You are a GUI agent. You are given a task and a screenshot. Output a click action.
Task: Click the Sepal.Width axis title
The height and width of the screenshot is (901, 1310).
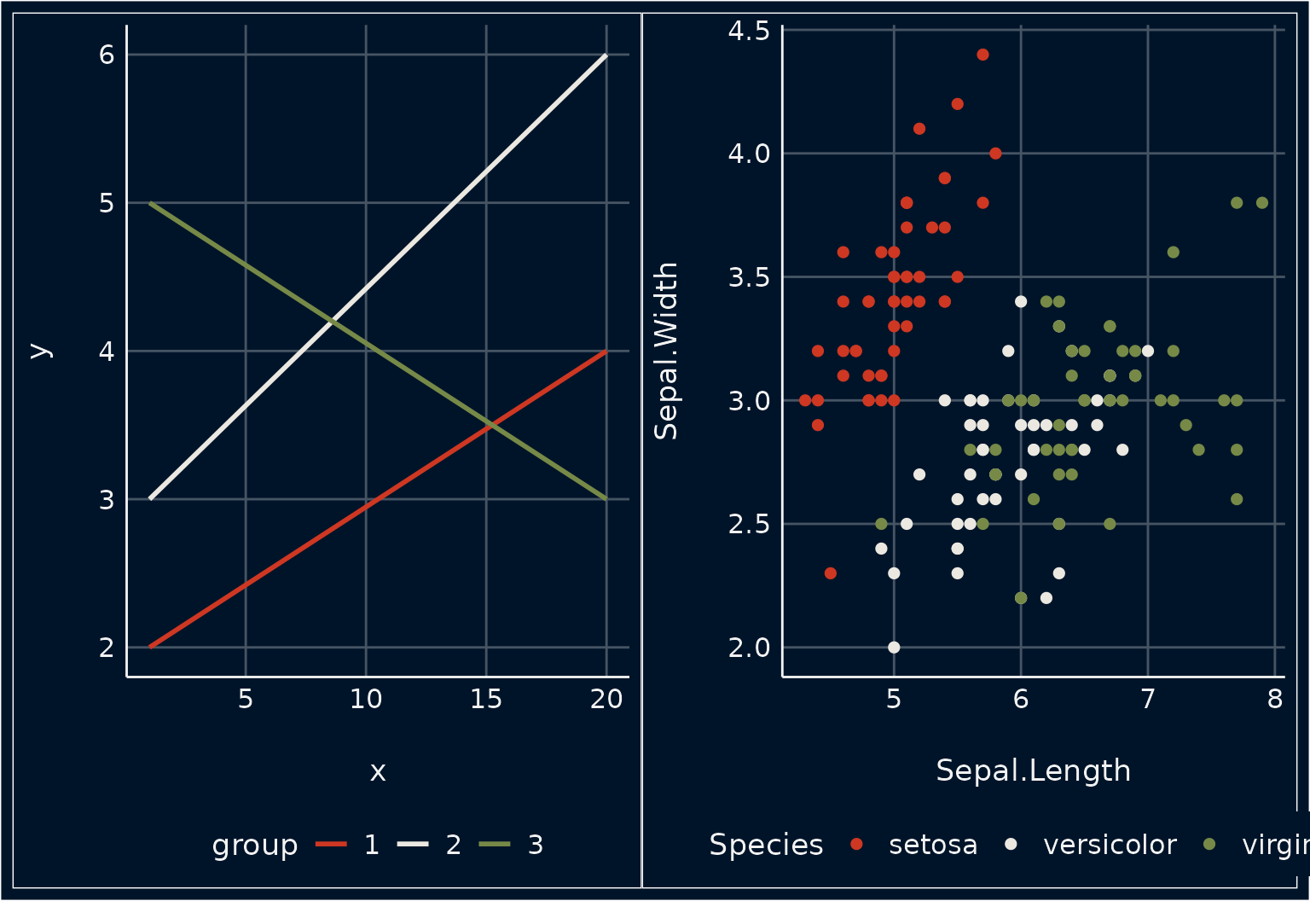point(666,351)
